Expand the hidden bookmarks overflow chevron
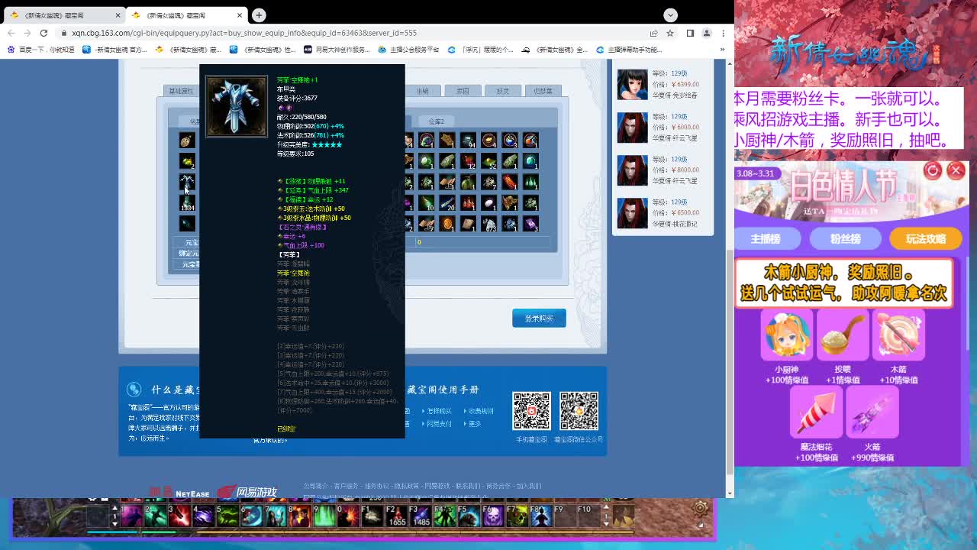The width and height of the screenshot is (977, 550). click(722, 50)
